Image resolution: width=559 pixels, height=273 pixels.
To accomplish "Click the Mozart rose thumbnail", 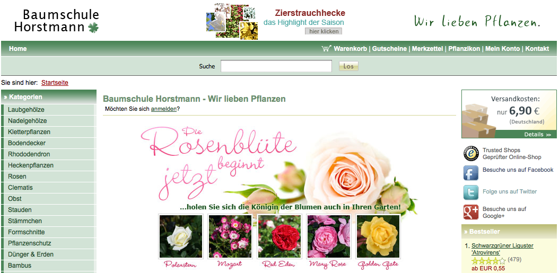I will tap(230, 236).
